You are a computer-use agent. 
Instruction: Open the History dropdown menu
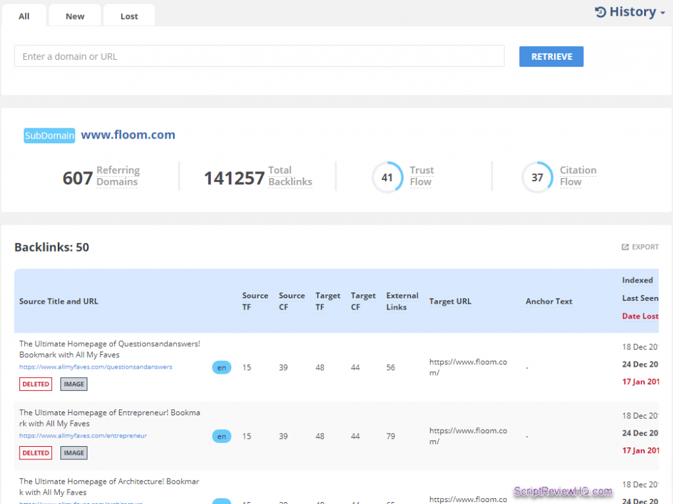pyautogui.click(x=630, y=12)
